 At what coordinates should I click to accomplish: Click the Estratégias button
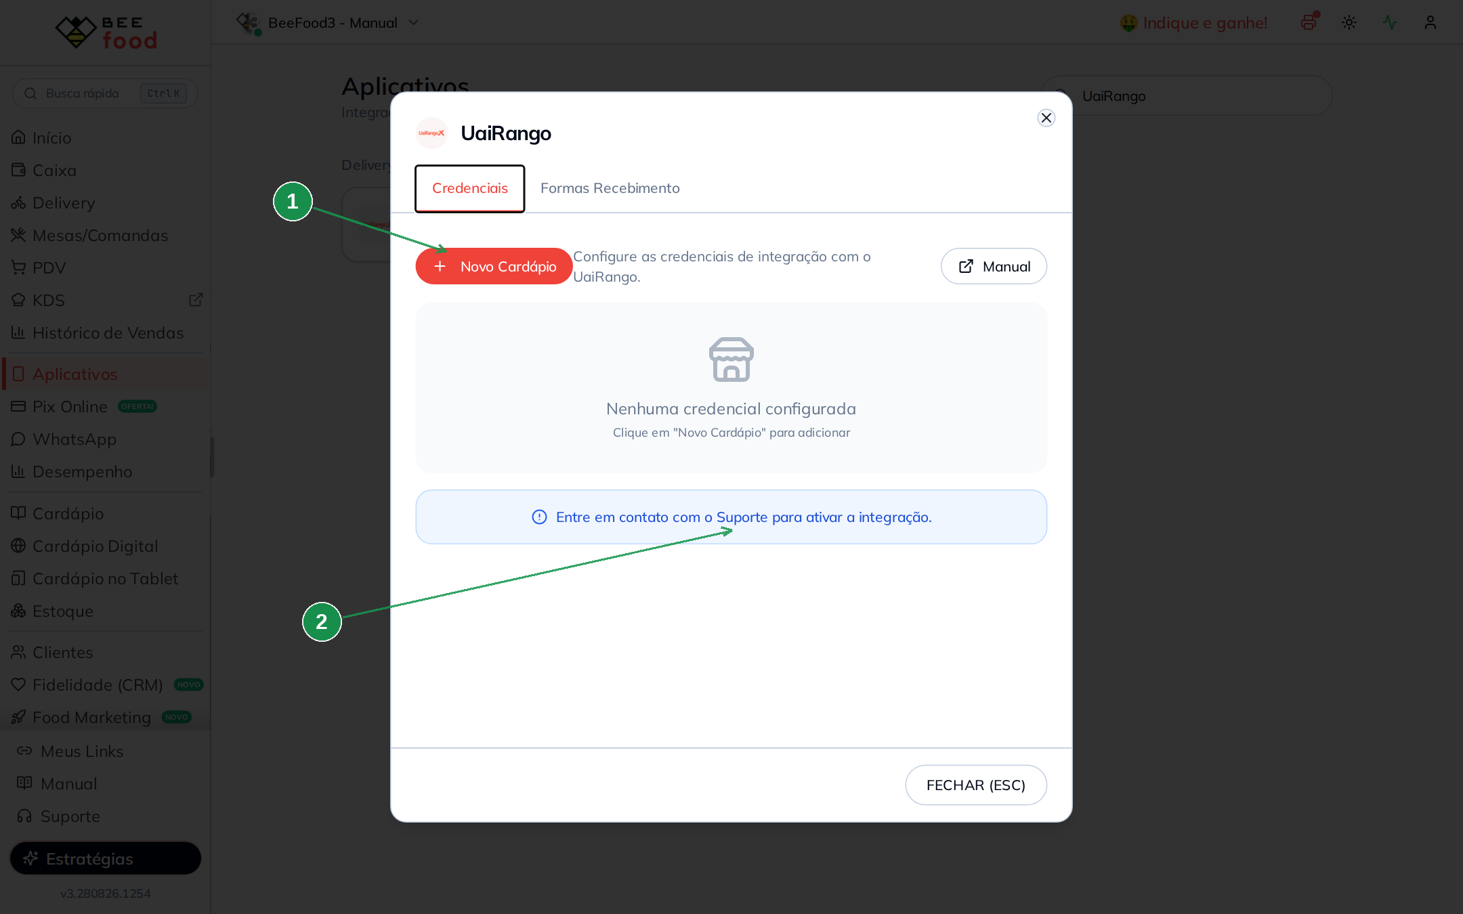coord(105,858)
